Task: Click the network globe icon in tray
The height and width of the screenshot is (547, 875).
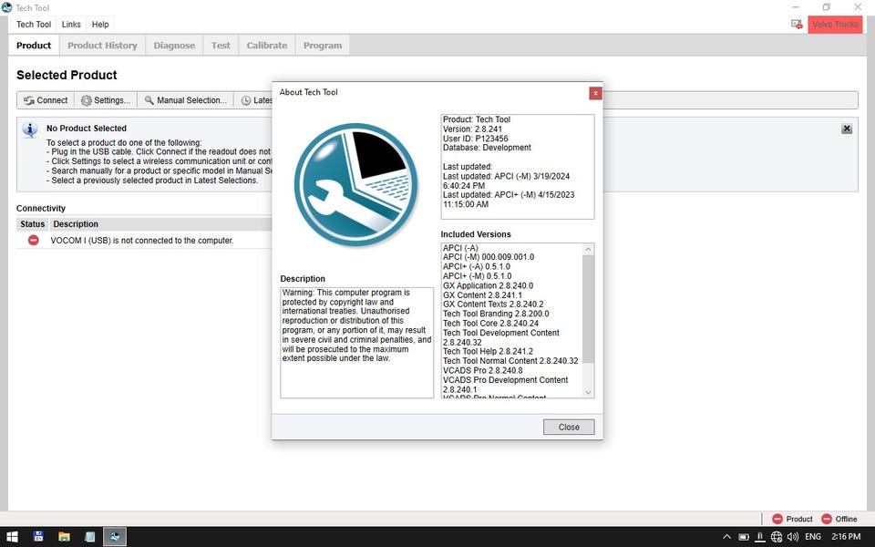Action: [x=777, y=537]
